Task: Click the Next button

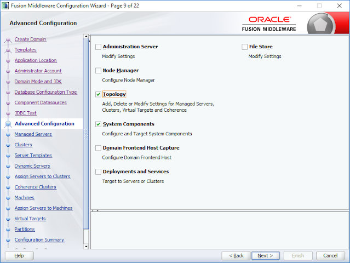Action: pyautogui.click(x=266, y=256)
